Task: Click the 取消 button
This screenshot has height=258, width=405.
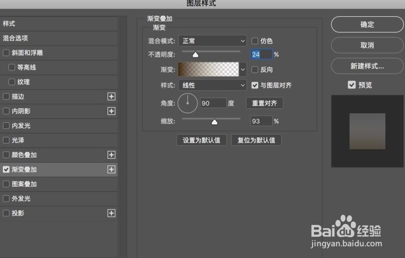Action: coord(367,45)
